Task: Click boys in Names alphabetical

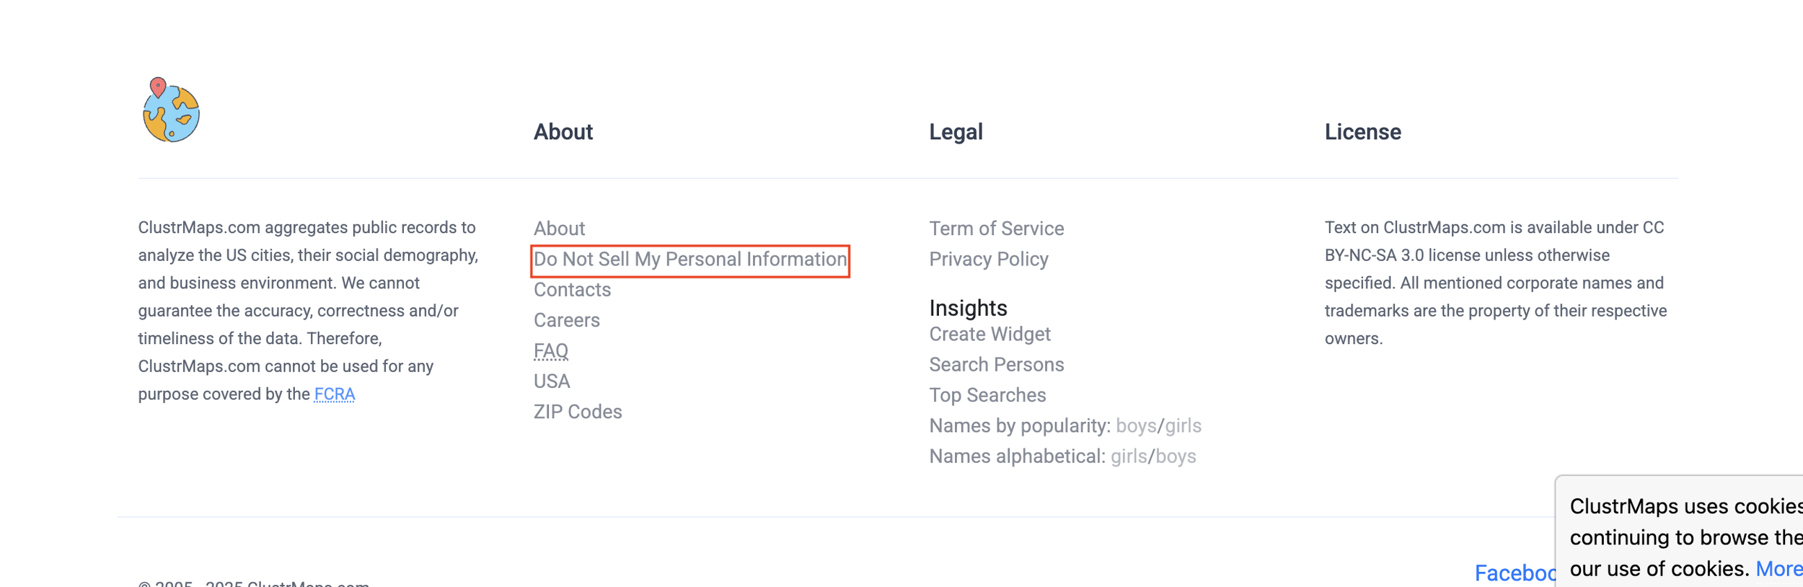Action: [x=1176, y=456]
